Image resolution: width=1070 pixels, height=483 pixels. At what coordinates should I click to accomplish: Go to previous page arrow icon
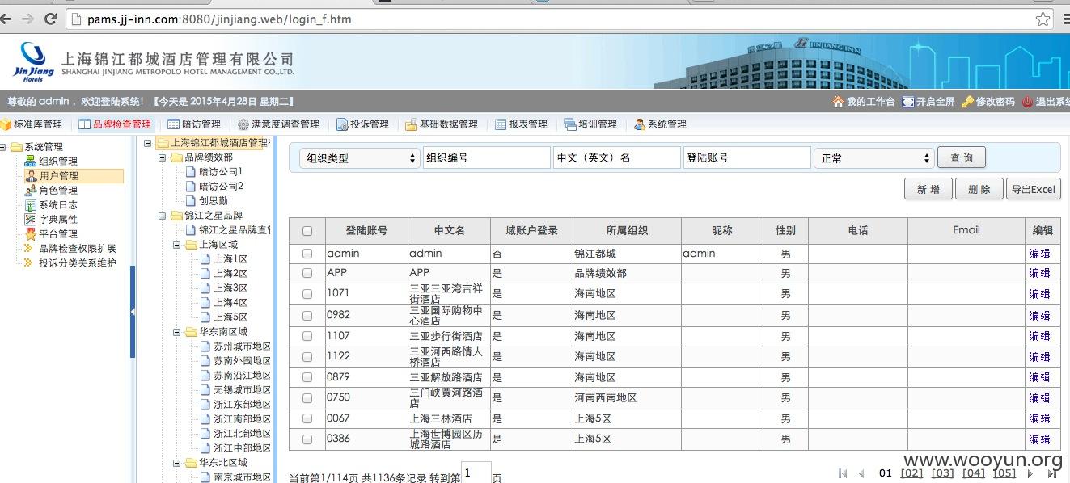861,473
